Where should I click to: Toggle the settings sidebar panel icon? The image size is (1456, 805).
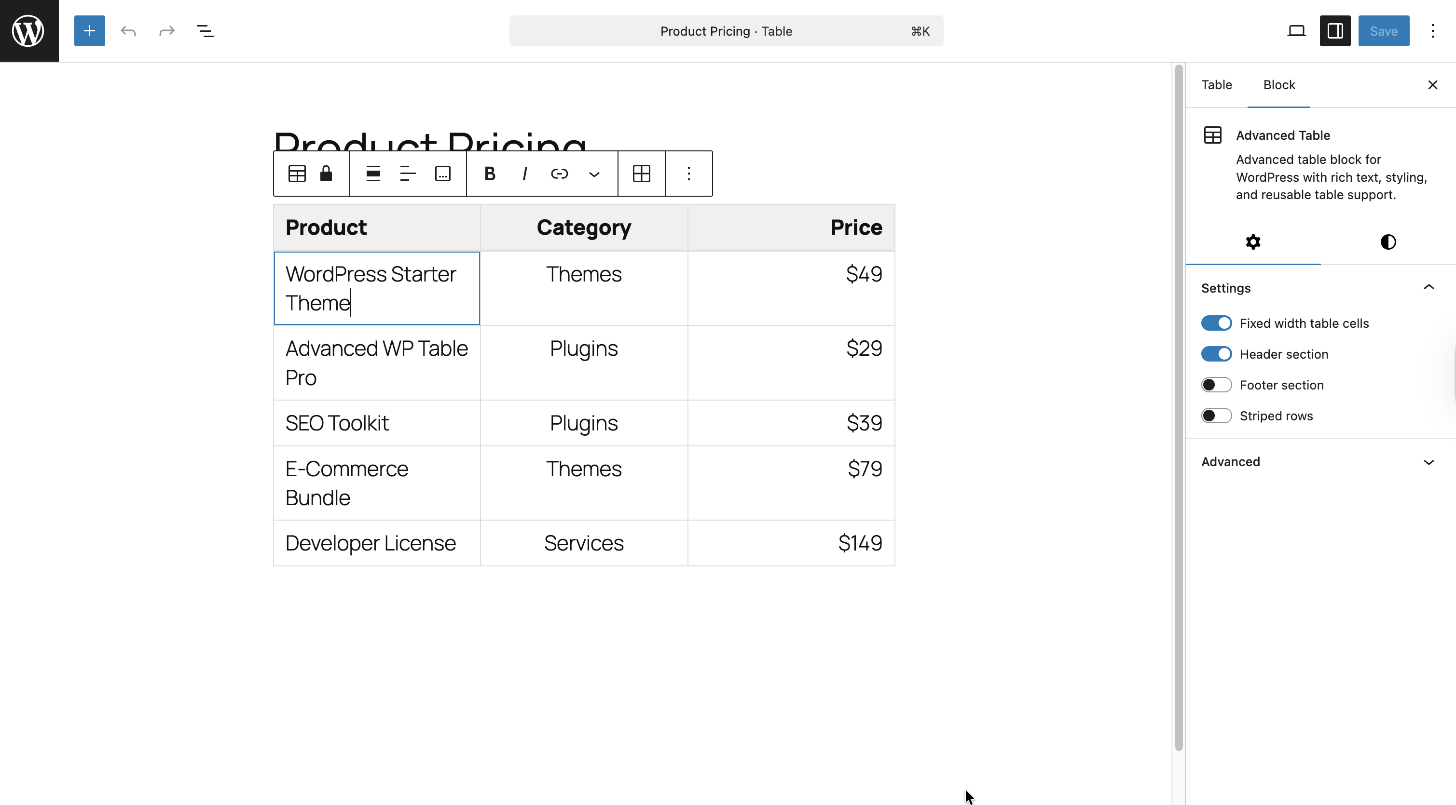tap(1334, 30)
